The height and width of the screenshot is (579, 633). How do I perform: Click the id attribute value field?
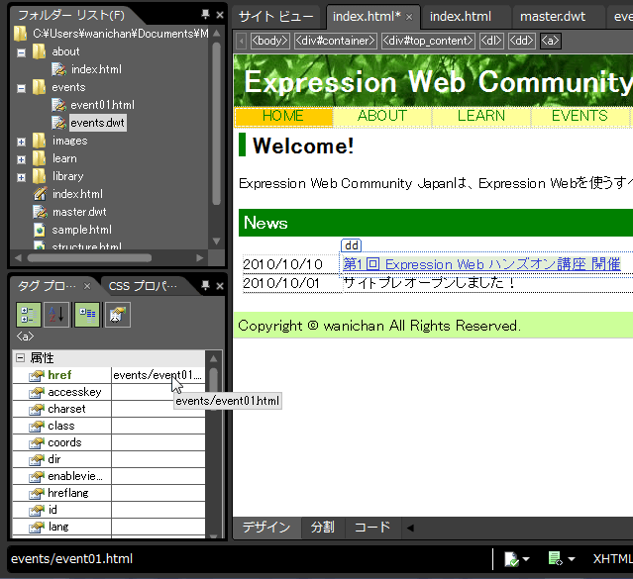click(158, 510)
